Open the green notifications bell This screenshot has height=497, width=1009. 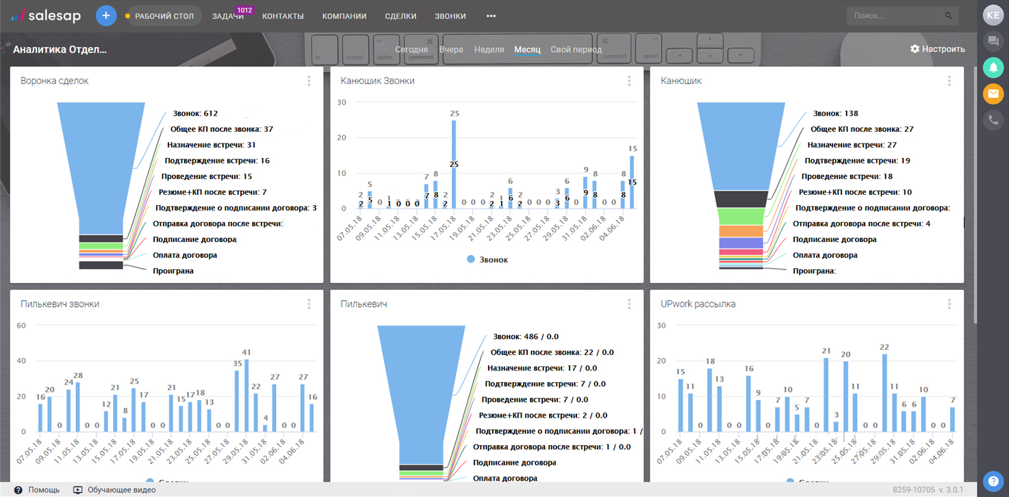point(993,67)
